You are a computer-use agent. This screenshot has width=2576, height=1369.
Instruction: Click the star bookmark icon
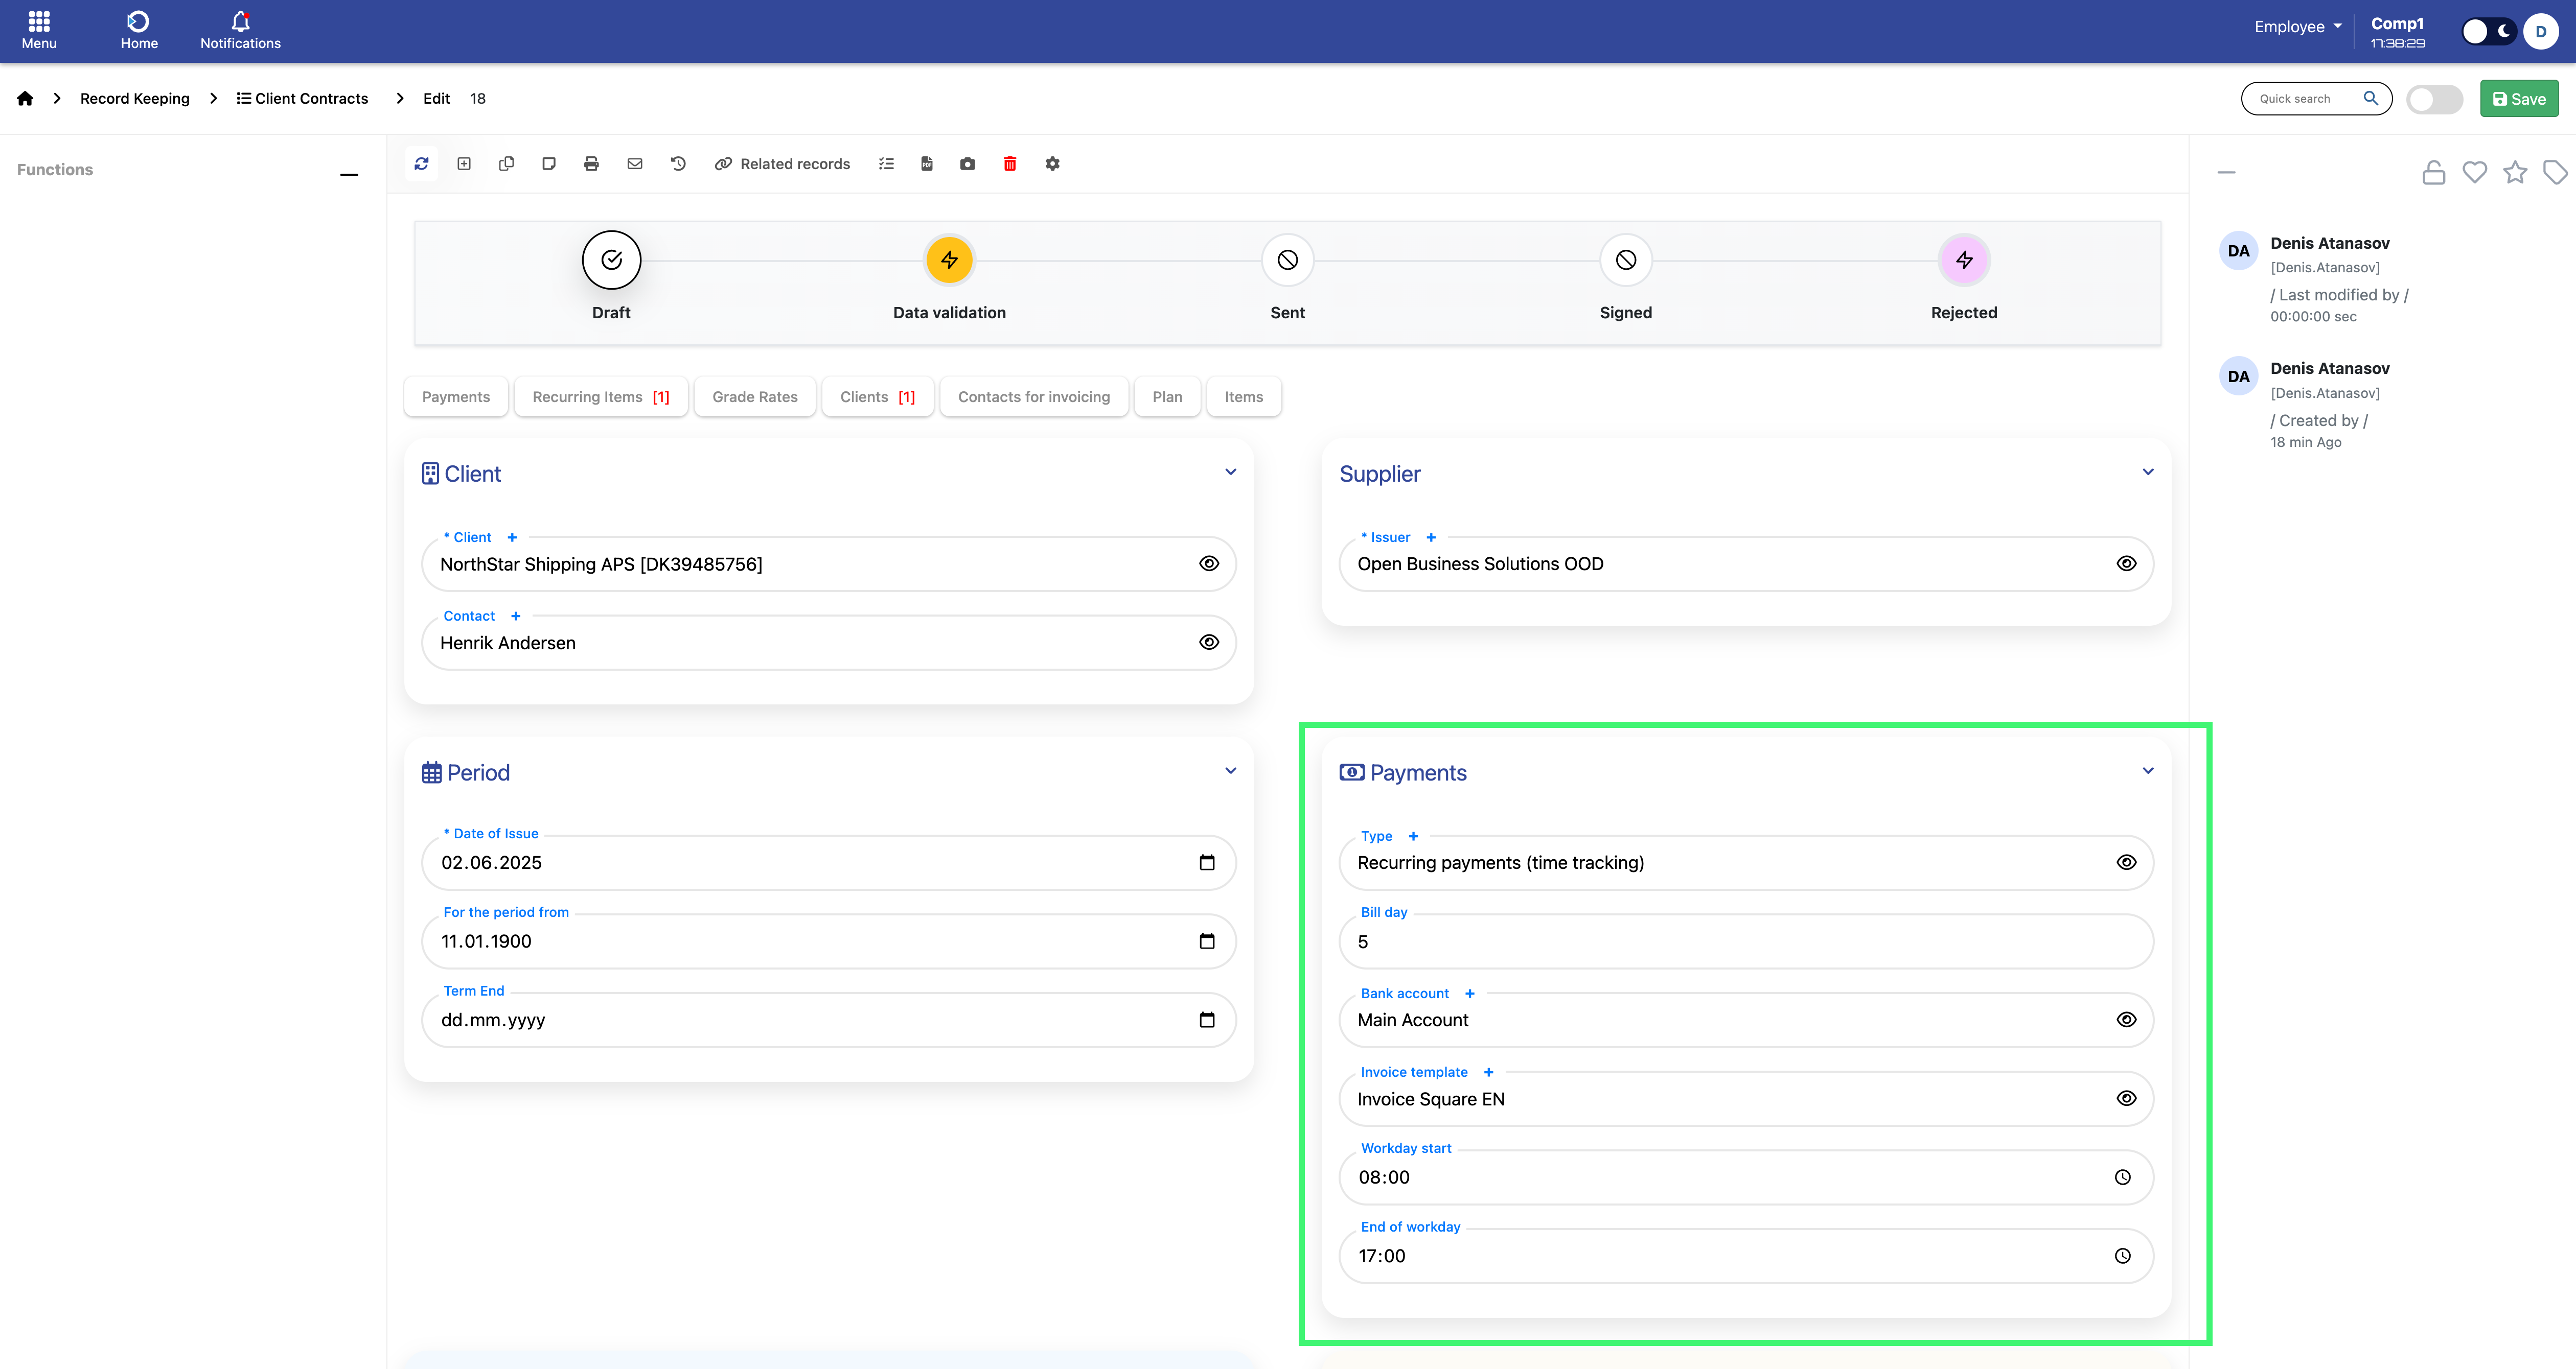[x=2515, y=173]
